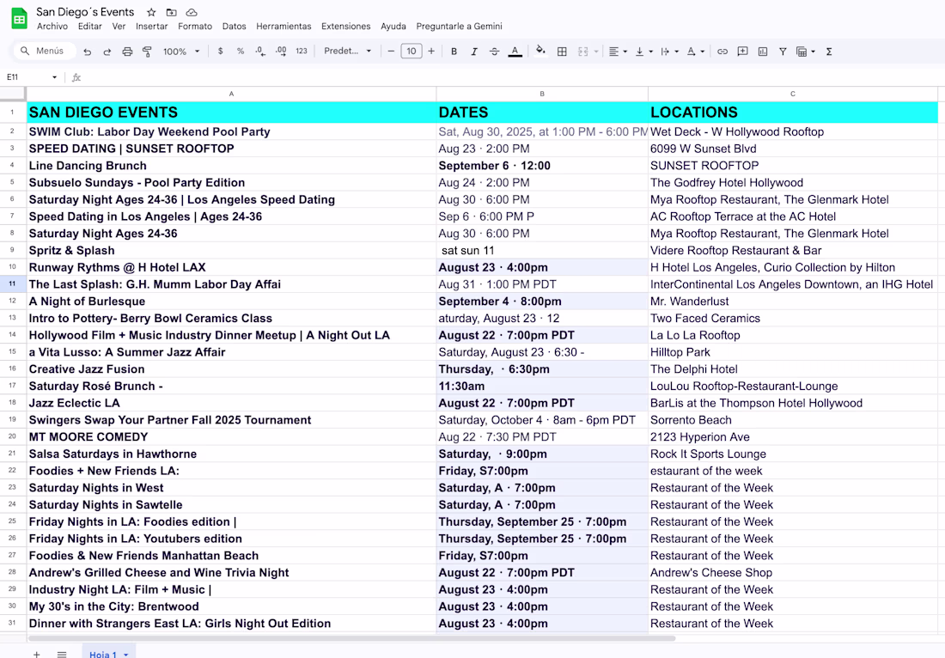The width and height of the screenshot is (945, 658).
Task: Open fill color picker
Action: 540,51
